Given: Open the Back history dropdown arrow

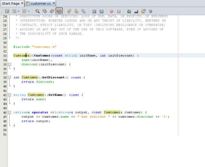Looking at the screenshot, I should pos(19,11).
